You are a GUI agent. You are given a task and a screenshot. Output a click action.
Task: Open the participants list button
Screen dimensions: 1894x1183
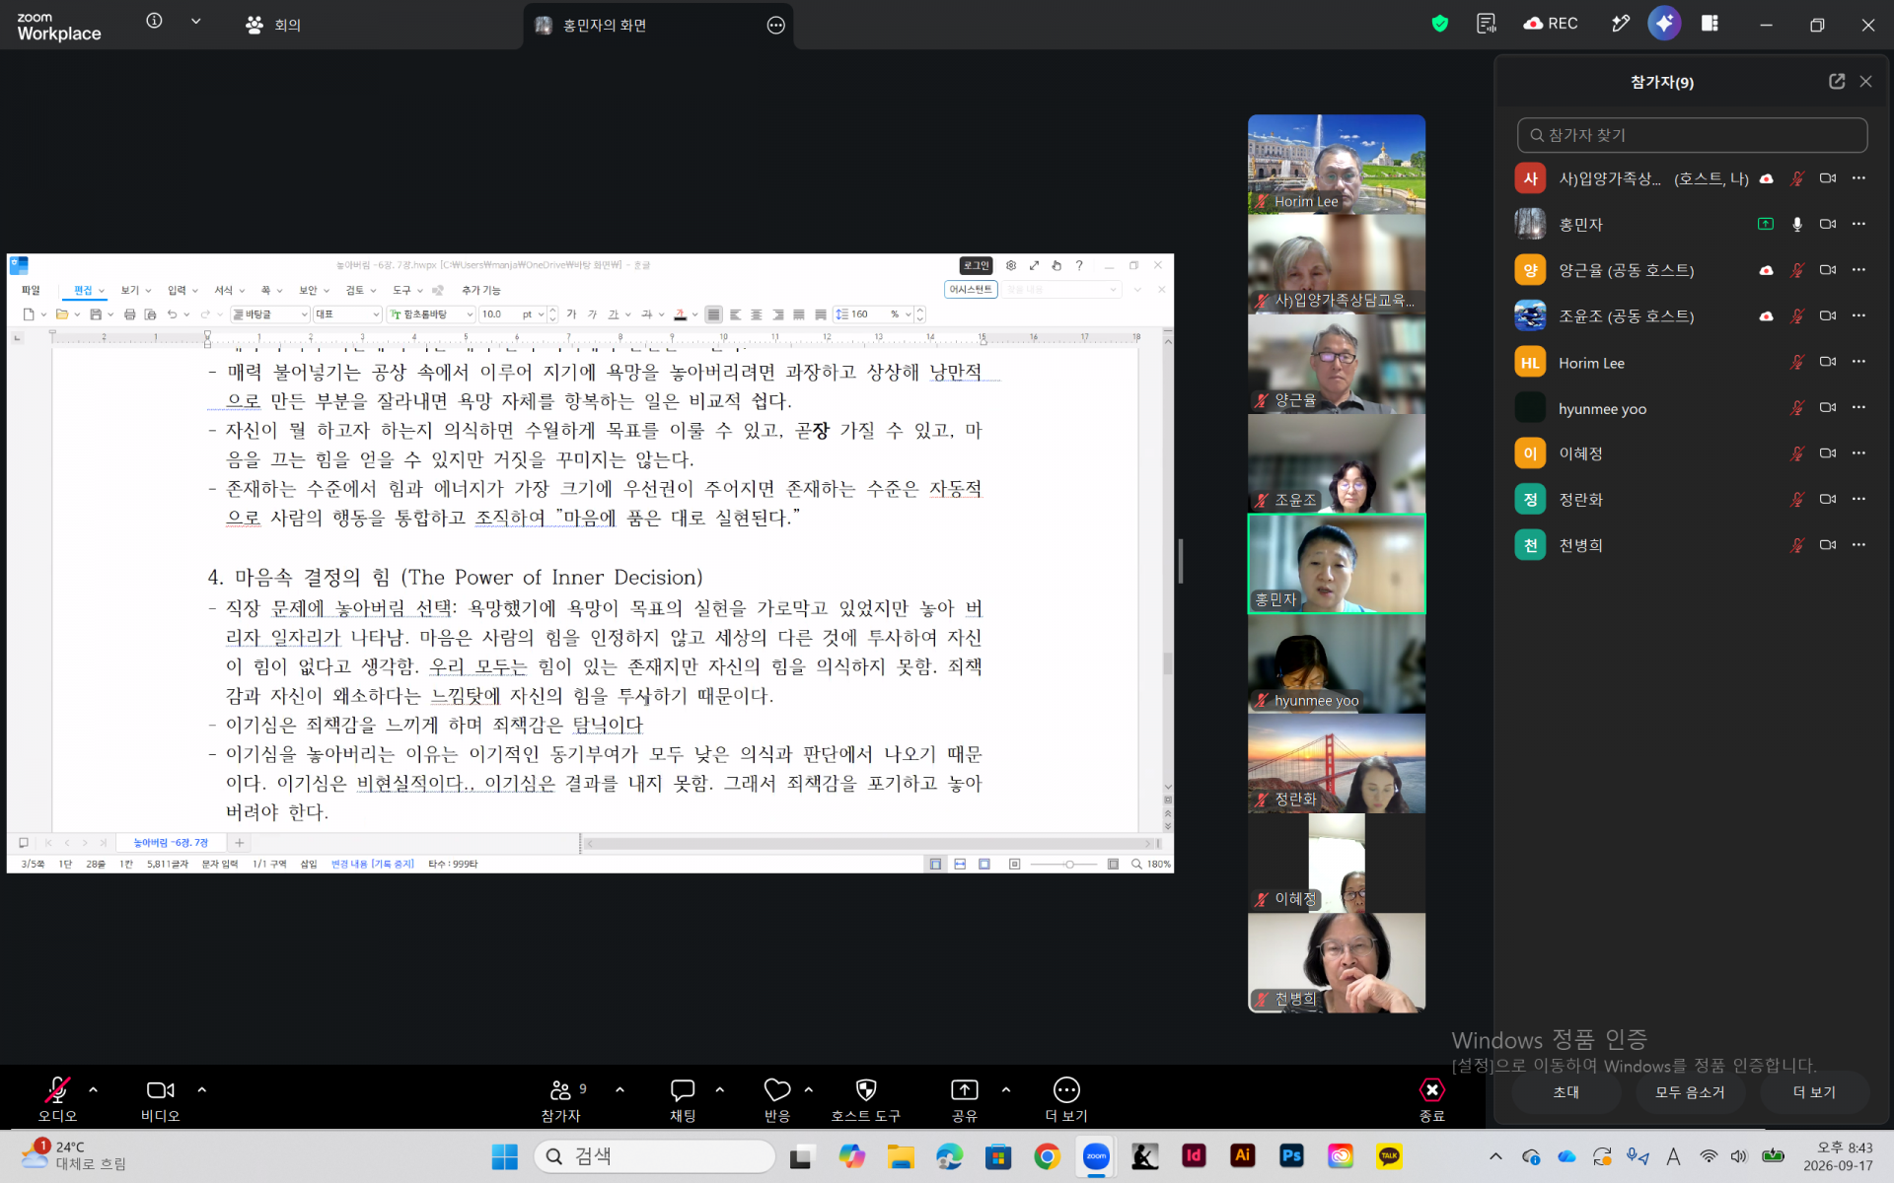[561, 1099]
